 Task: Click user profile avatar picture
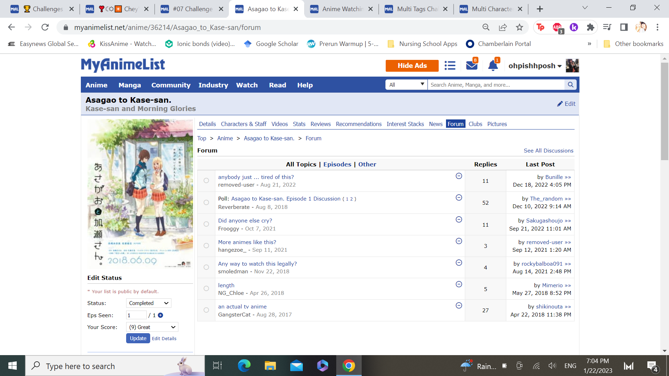(572, 65)
